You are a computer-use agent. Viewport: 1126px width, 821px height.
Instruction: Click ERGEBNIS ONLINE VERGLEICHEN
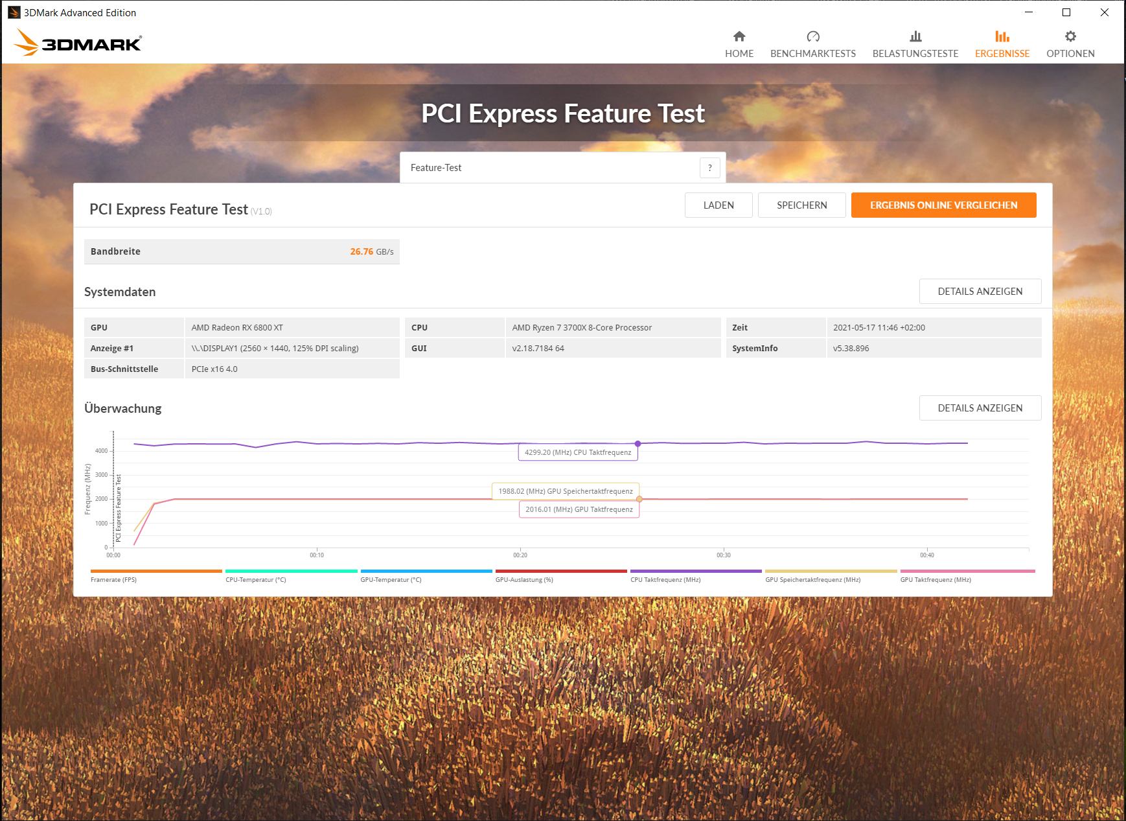pos(943,205)
